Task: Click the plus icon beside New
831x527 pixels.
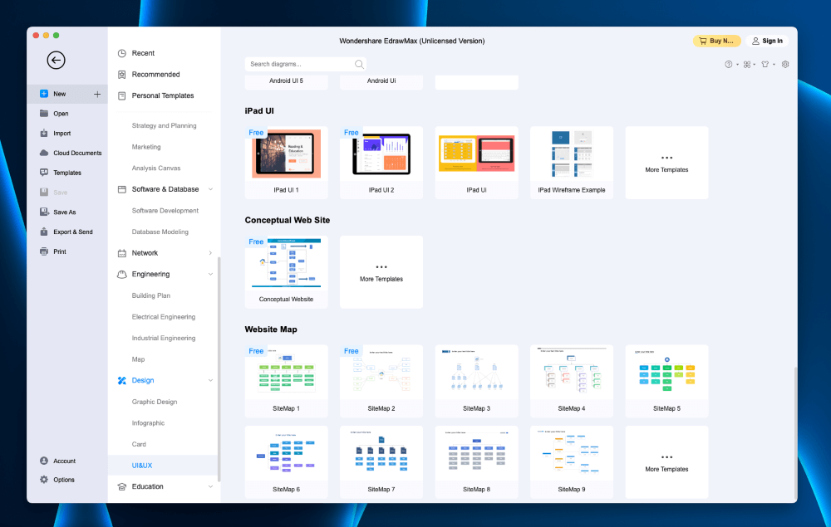Action: point(97,94)
